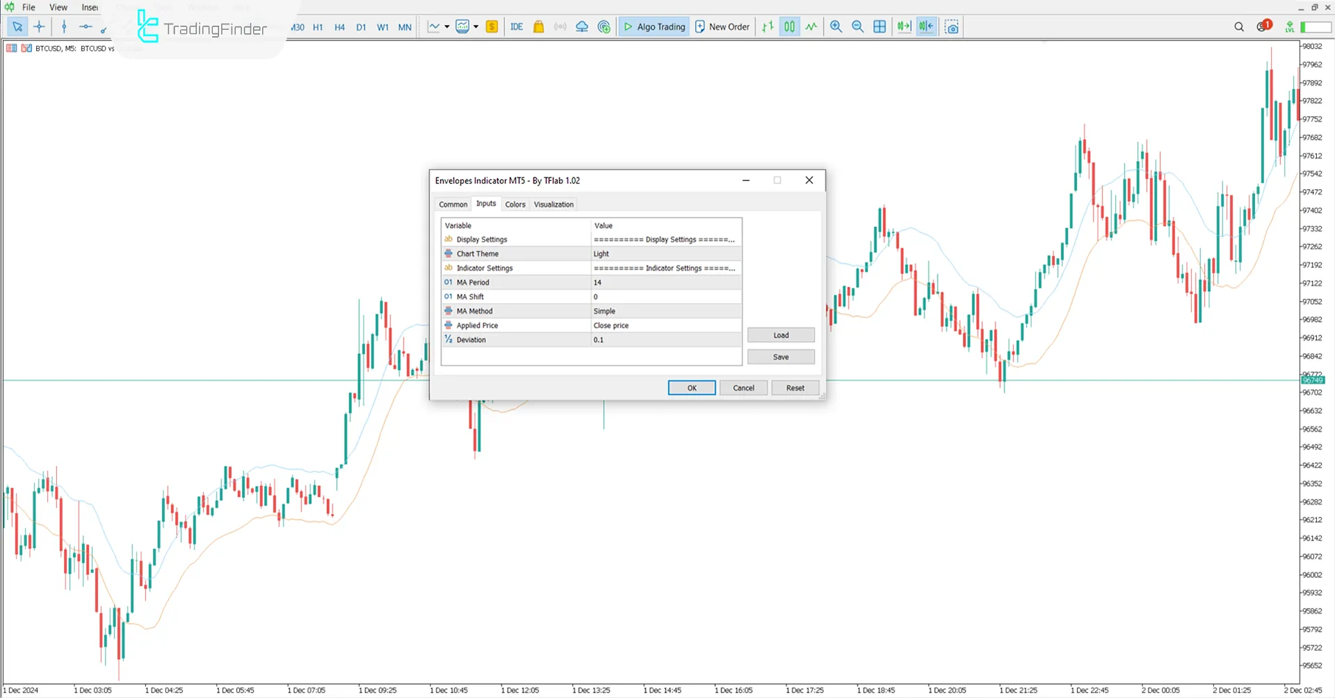Open the MetaEditor IDE
Image resolution: width=1335 pixels, height=698 pixels.
point(517,27)
